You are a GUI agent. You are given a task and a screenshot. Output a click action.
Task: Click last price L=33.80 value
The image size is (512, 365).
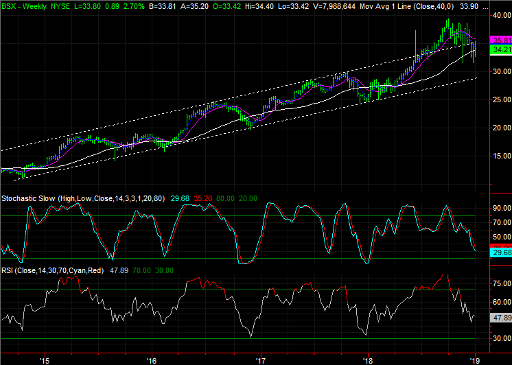(x=88, y=6)
